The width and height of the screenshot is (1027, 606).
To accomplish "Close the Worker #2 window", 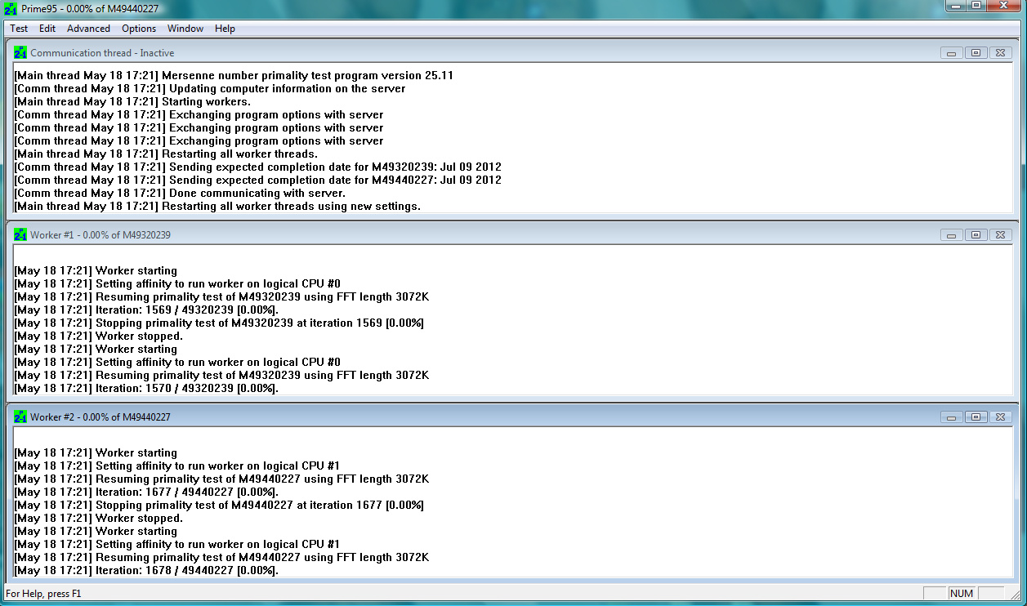I will click(x=1000, y=417).
